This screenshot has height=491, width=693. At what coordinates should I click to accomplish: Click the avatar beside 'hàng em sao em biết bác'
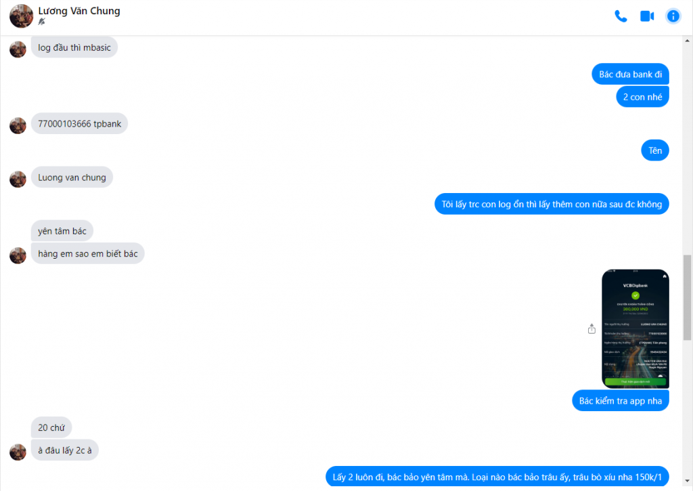coord(18,255)
